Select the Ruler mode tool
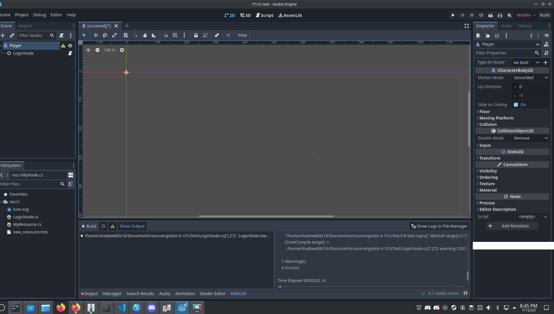This screenshot has height=314, width=554. (x=154, y=35)
